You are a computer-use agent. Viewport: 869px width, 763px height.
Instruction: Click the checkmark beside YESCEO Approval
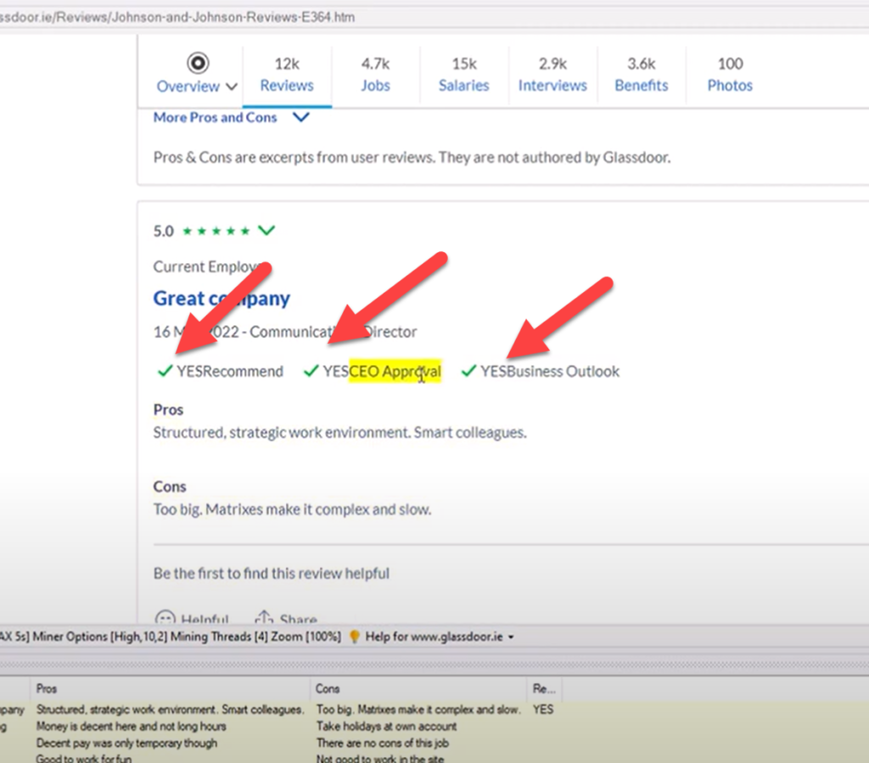pyautogui.click(x=311, y=371)
